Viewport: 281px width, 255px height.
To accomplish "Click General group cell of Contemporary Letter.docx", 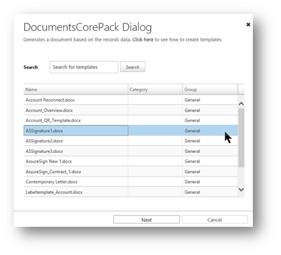I will tap(210, 182).
